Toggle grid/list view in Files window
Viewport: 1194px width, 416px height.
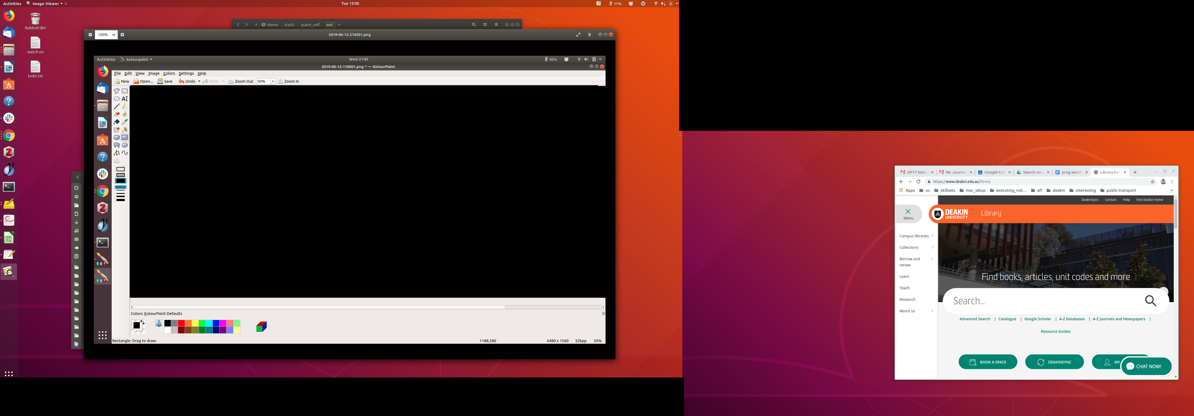(485, 25)
